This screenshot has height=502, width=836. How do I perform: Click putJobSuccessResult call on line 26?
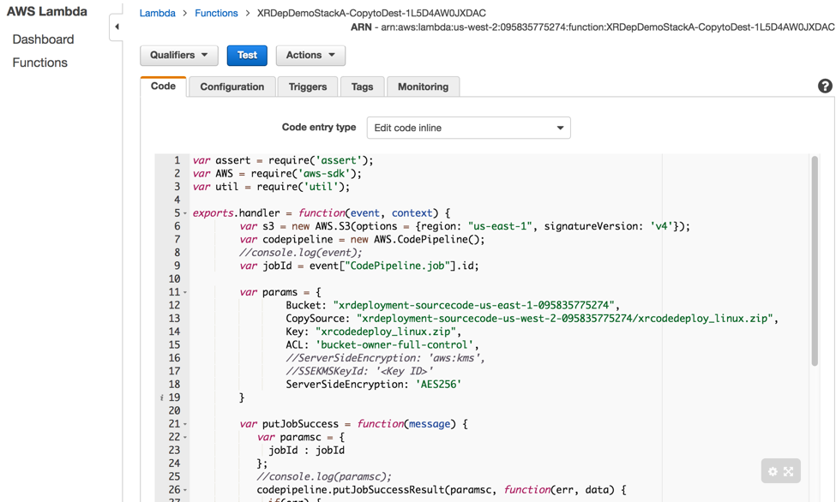point(388,490)
